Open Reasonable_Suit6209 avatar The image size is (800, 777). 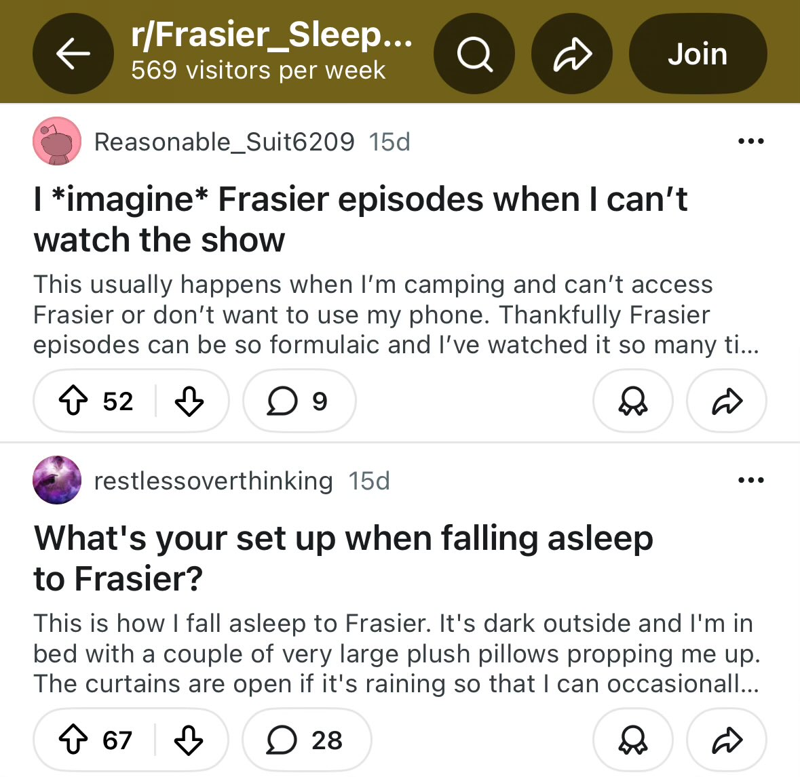57,141
